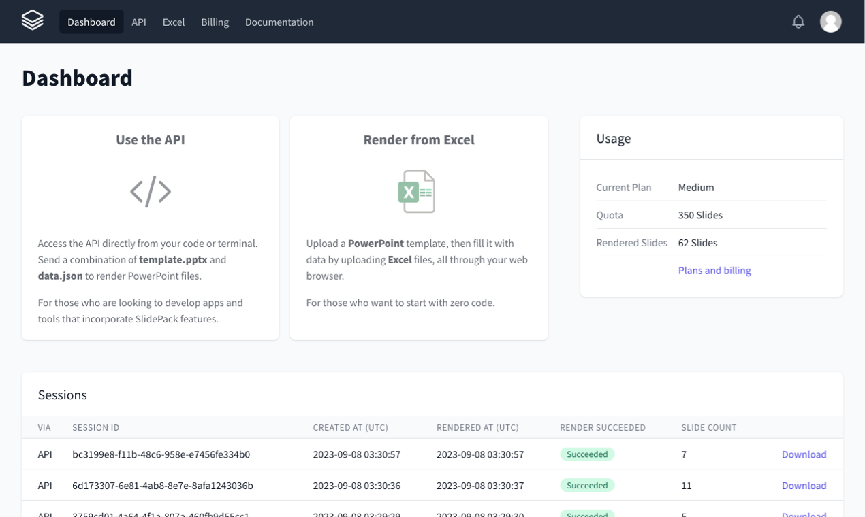Open the Billing nav tab
865x517 pixels.
215,22
